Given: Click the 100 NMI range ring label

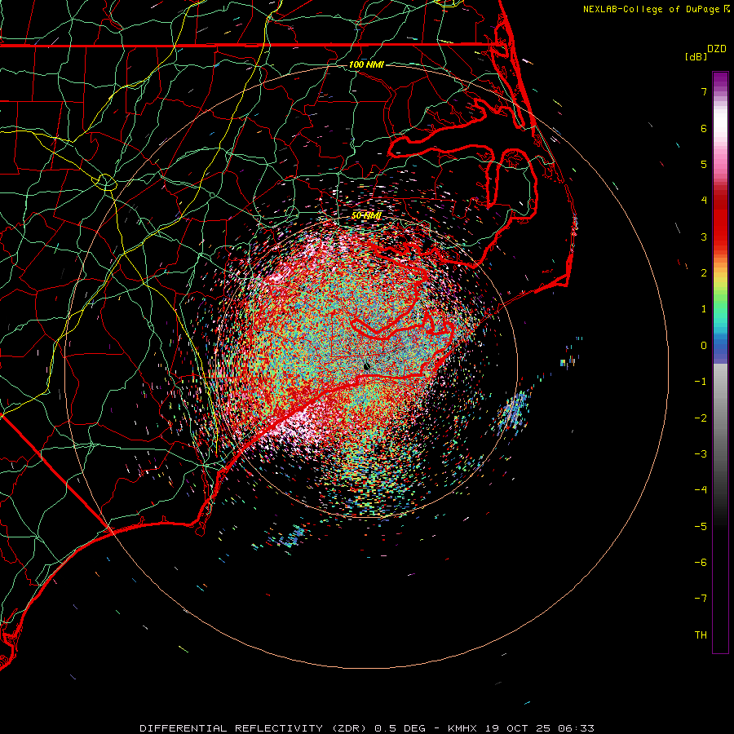Looking at the screenshot, I should click(x=366, y=64).
